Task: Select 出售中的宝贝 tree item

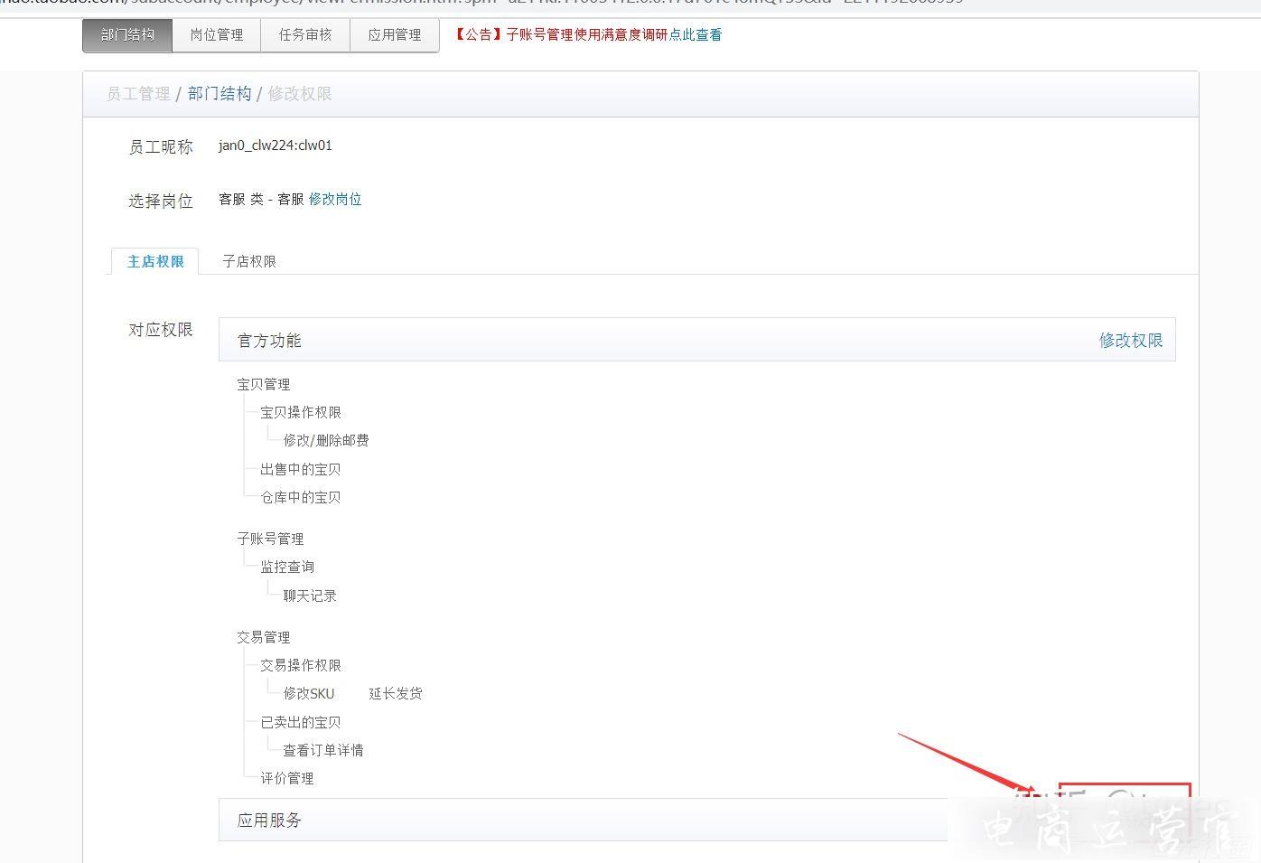Action: point(301,469)
